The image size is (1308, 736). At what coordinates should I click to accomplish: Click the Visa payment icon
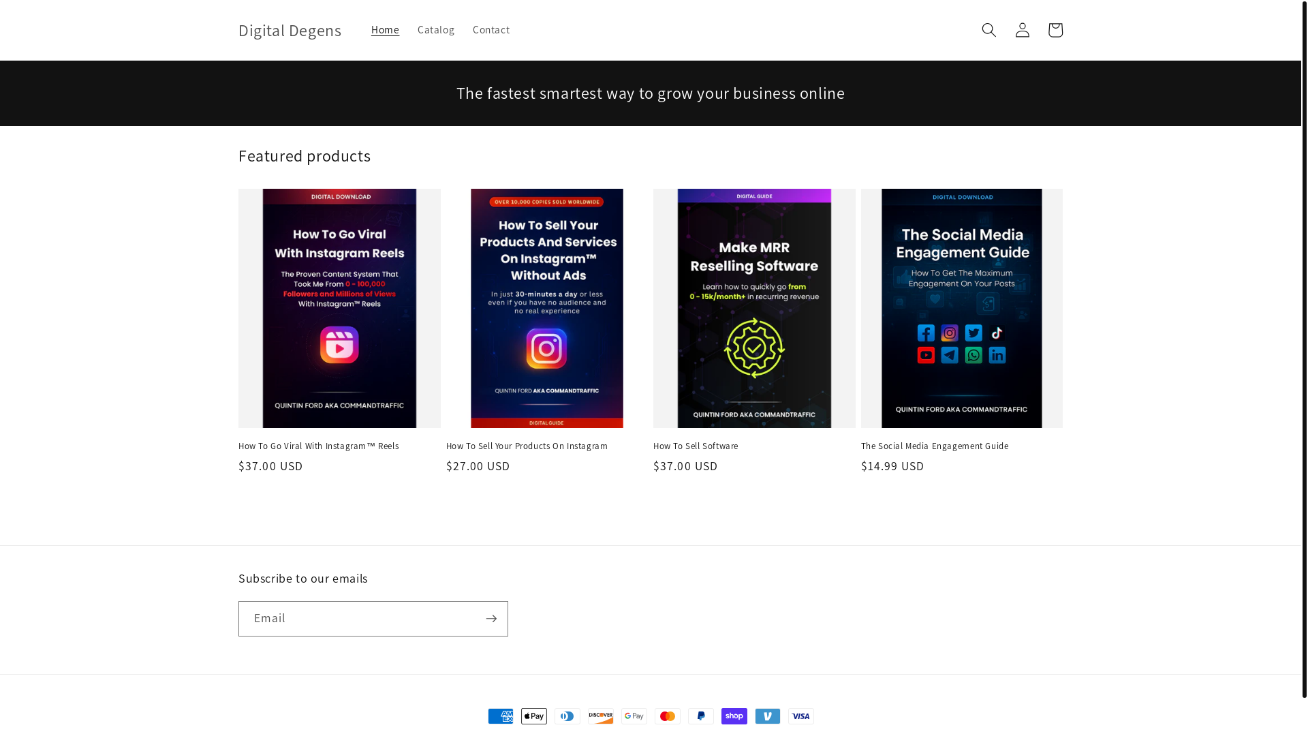click(801, 716)
